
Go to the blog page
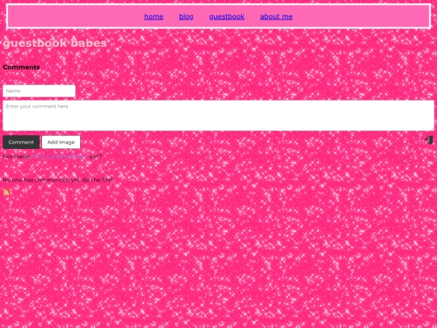186,16
